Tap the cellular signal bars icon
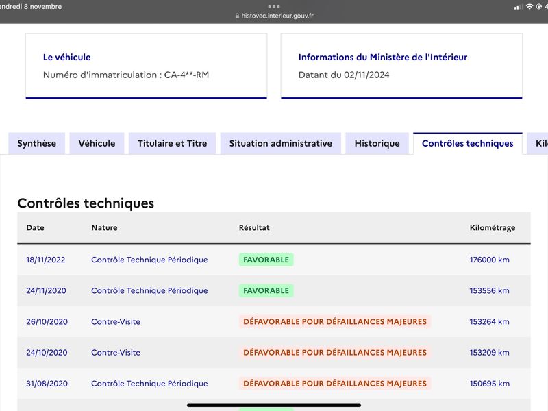 click(x=519, y=7)
